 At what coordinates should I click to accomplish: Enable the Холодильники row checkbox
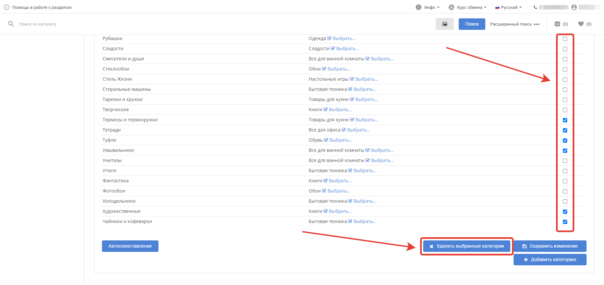(x=565, y=201)
